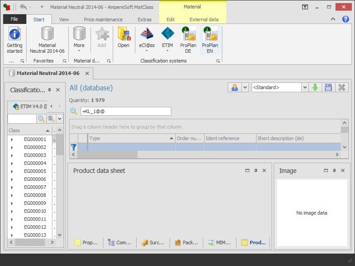The height and width of the screenshot is (266, 355).
Task: Click the undo arrow in title bar
Action: click(23, 7)
